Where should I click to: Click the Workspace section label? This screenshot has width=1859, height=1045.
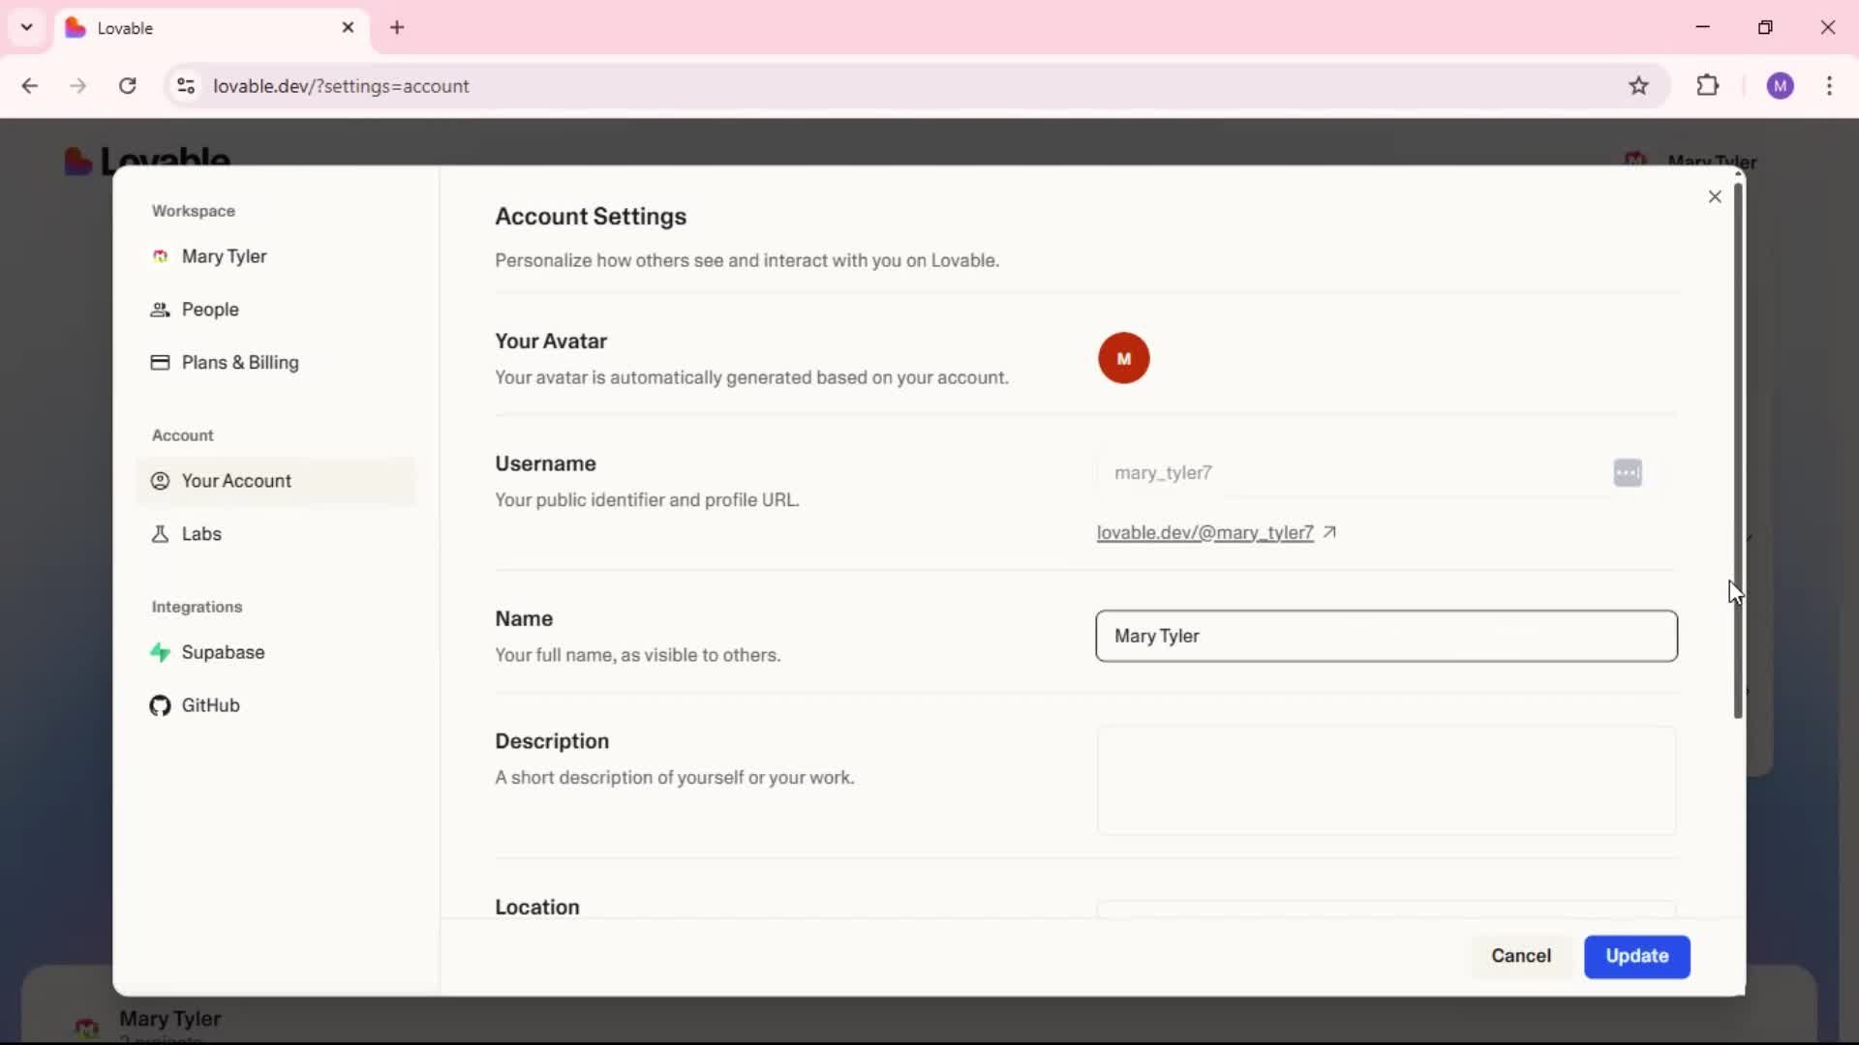point(193,211)
